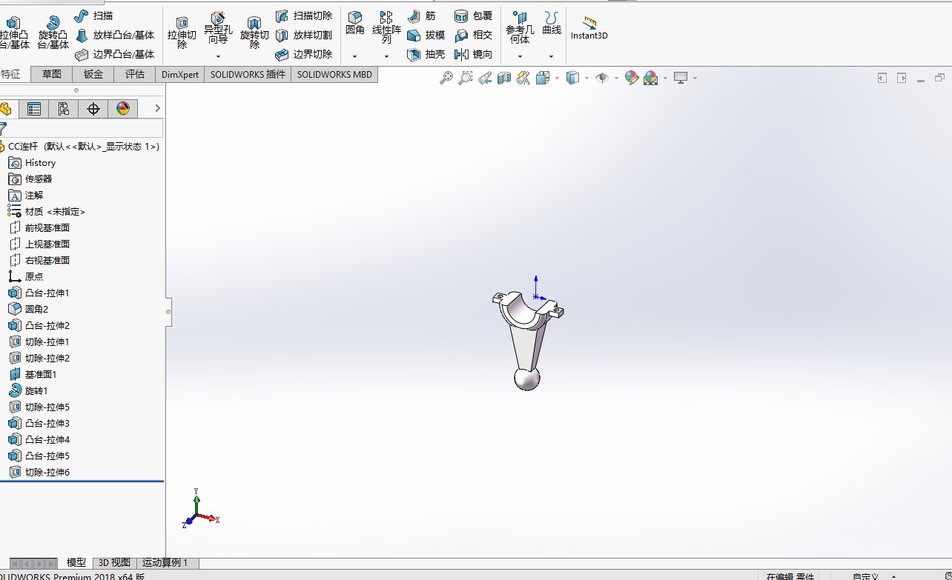The image size is (952, 580).
Task: Select the Swept Boss/Base (扫描) tool
Action: [x=93, y=16]
